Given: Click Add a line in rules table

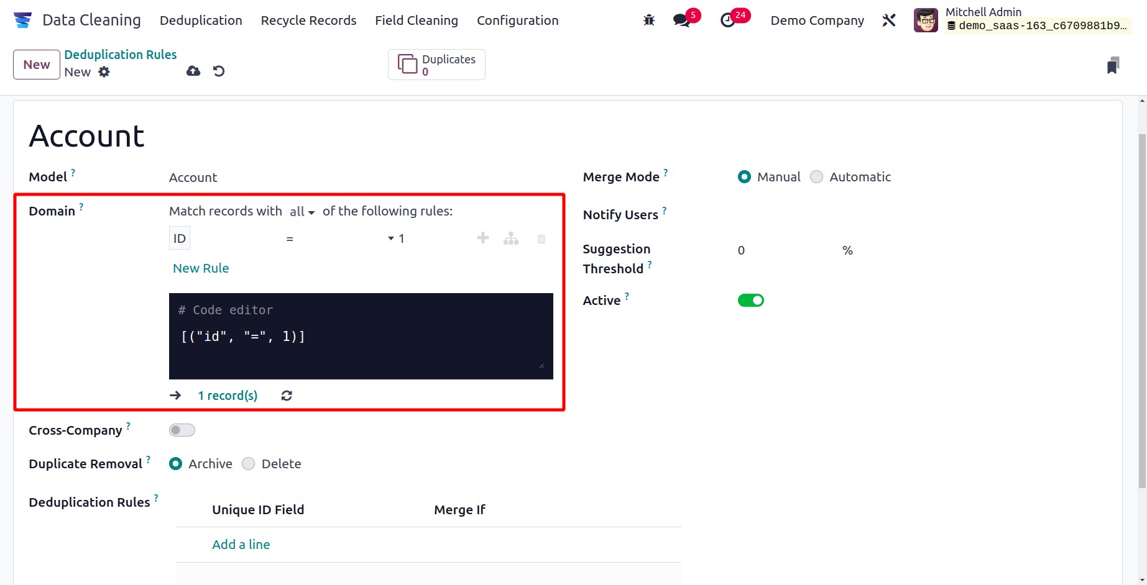Looking at the screenshot, I should click(x=241, y=545).
